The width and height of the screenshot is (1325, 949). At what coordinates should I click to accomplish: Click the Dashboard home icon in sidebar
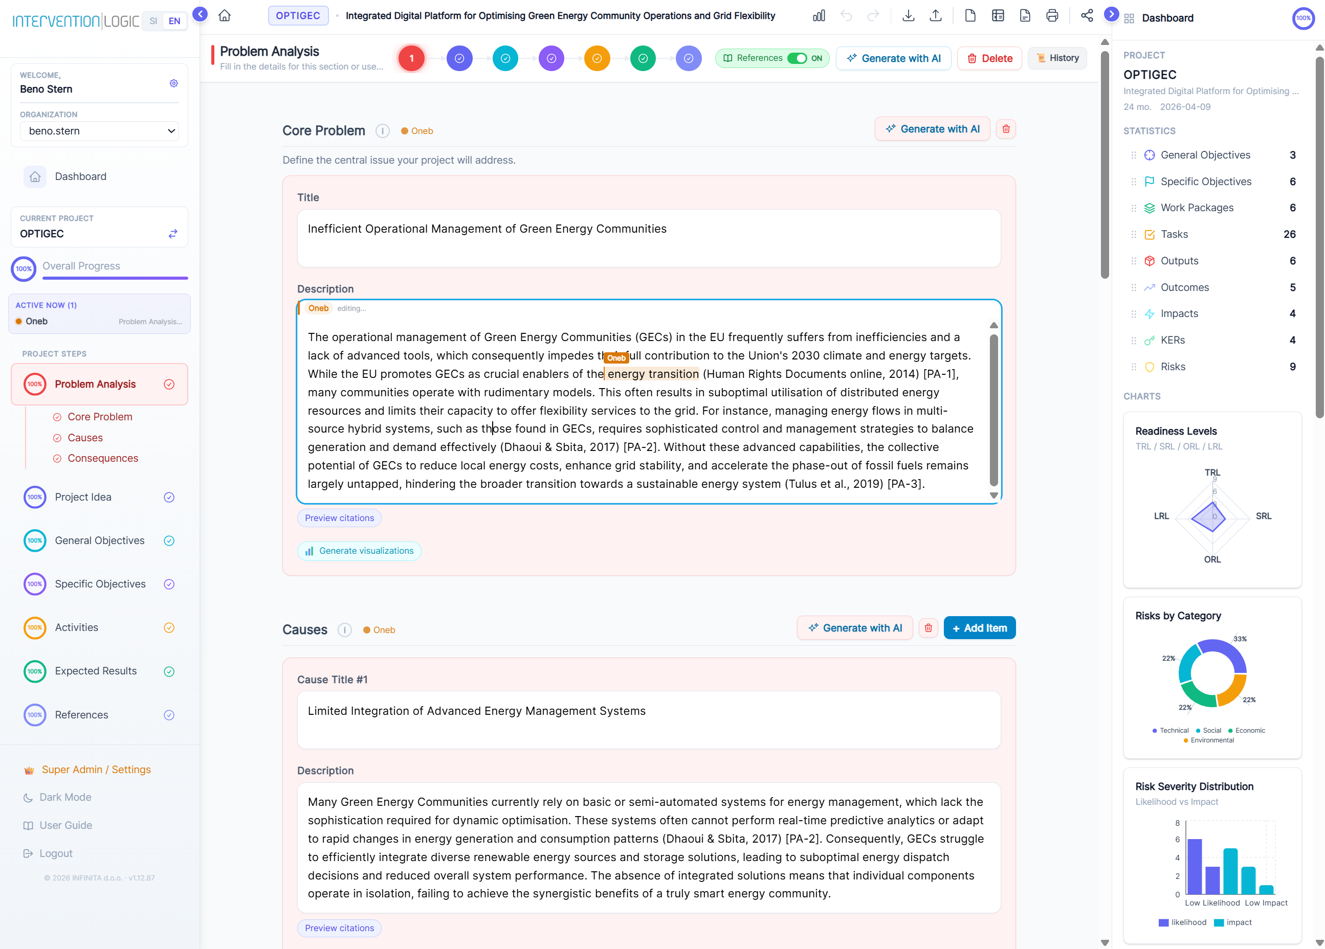[x=35, y=176]
